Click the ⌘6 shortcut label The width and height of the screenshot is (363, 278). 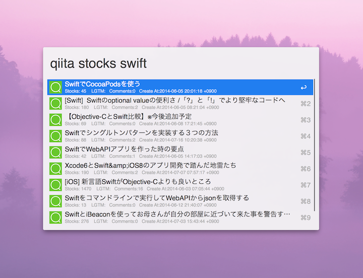click(306, 169)
